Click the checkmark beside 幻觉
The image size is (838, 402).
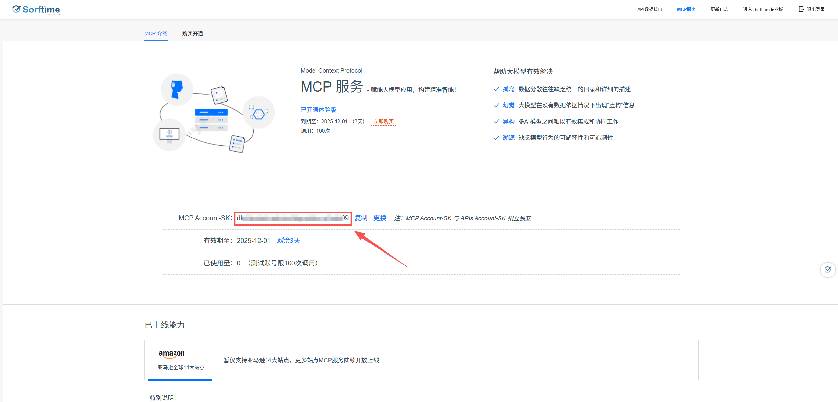(496, 105)
